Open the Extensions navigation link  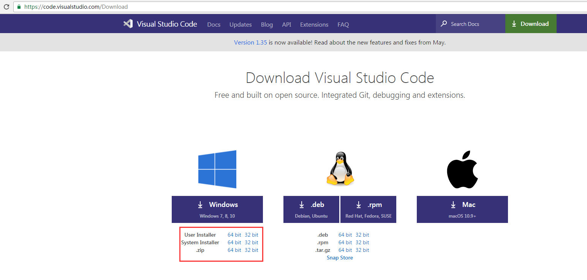pos(314,24)
